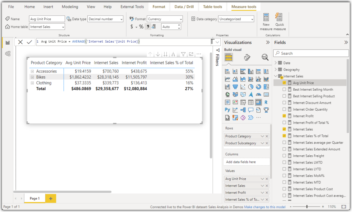Open the Home table dropdown

pos(47,27)
